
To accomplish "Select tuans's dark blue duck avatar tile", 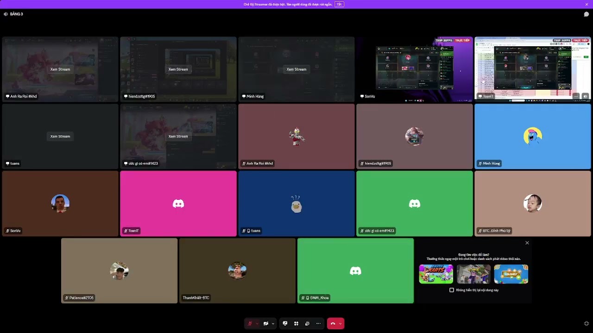I will (x=296, y=203).
